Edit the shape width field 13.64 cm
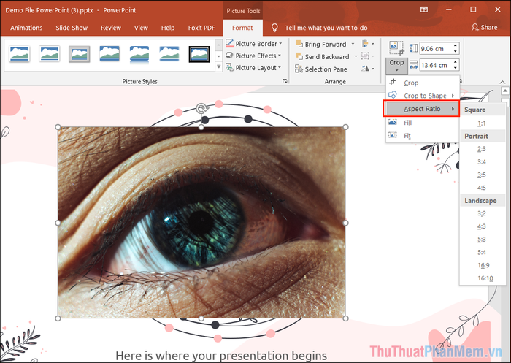 coord(436,65)
